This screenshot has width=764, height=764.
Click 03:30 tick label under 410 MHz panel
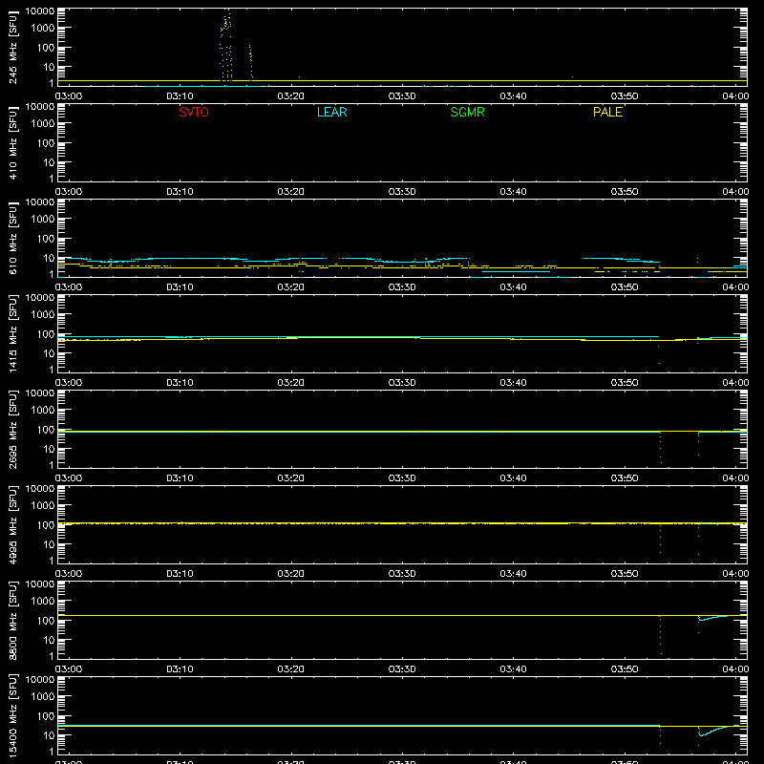[x=402, y=192]
